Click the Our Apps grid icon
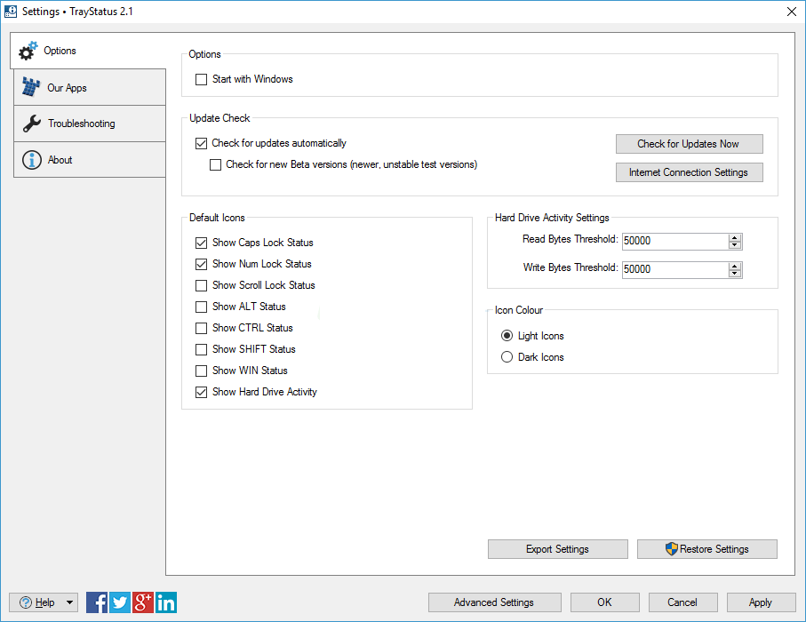 pos(31,88)
